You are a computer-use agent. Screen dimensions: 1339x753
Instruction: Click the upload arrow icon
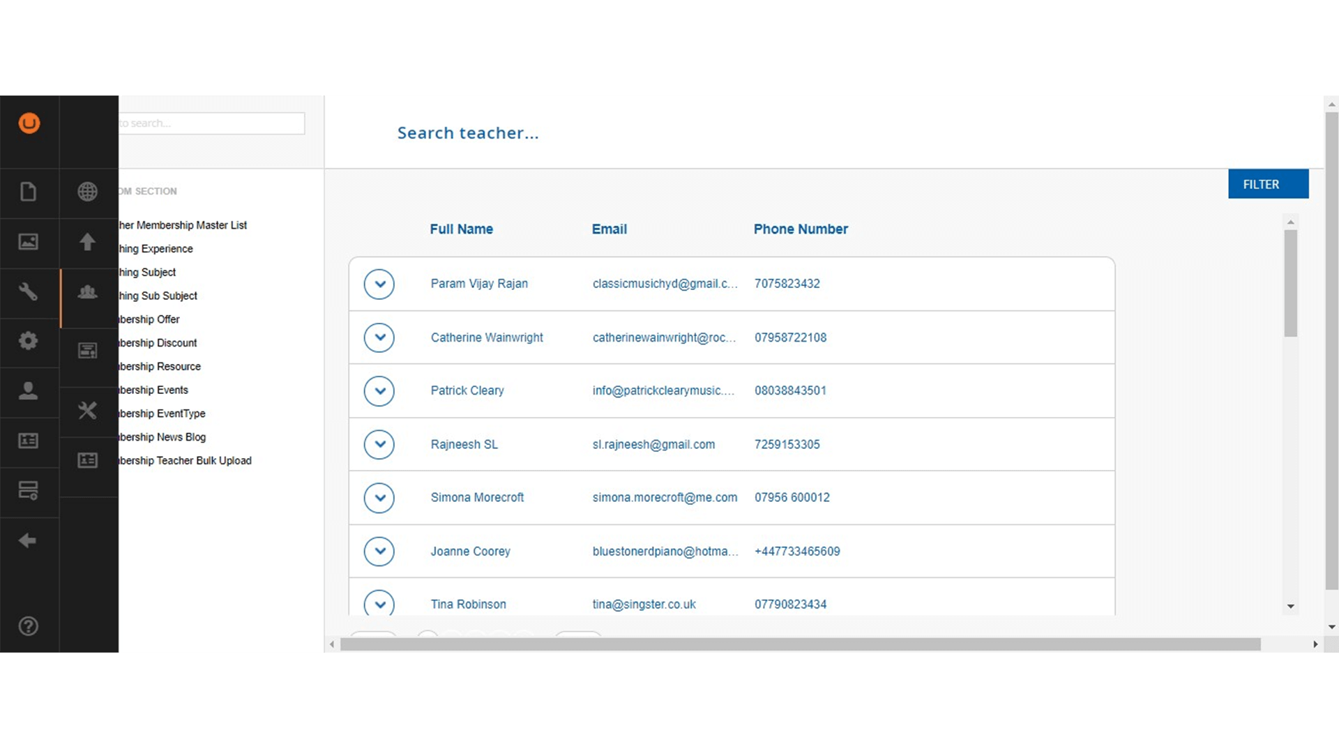(88, 242)
